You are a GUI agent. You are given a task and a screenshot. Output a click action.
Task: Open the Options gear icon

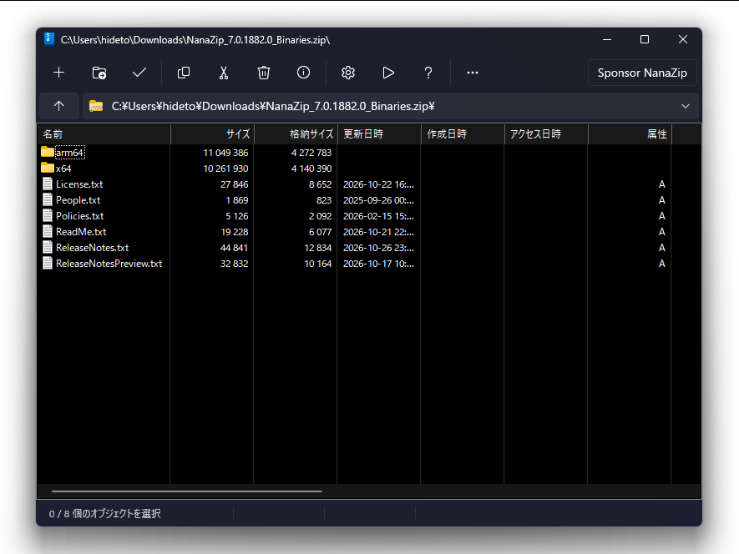click(348, 73)
